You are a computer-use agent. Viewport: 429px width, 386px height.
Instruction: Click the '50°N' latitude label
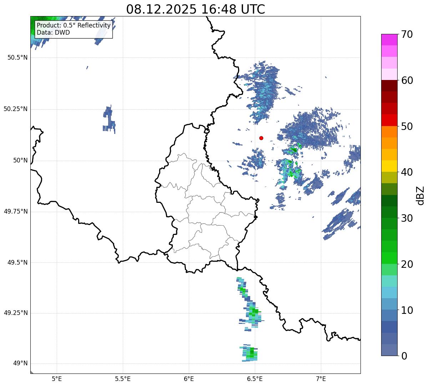(x=20, y=160)
